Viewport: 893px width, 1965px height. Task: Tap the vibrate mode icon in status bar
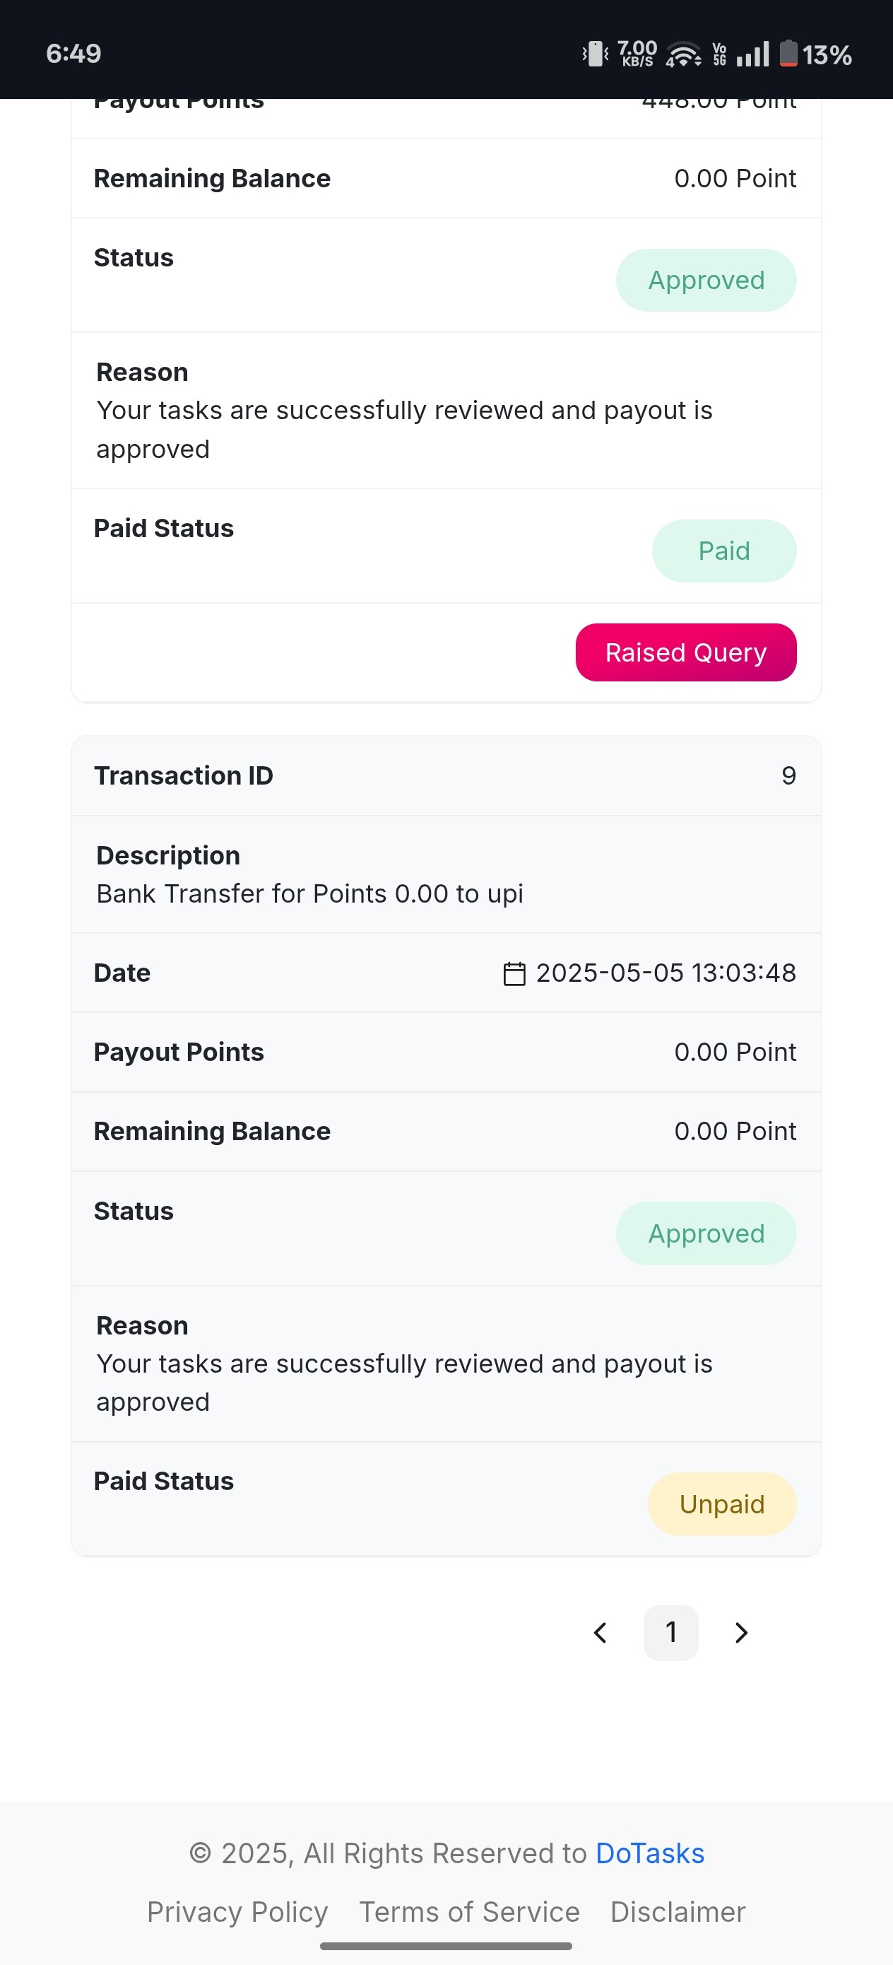(596, 54)
